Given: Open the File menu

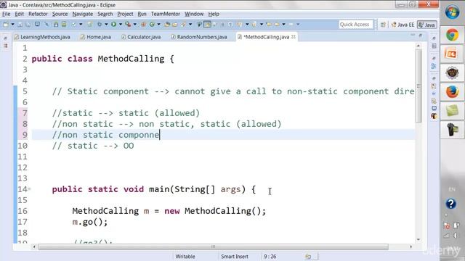Looking at the screenshot, I should click(7, 14).
